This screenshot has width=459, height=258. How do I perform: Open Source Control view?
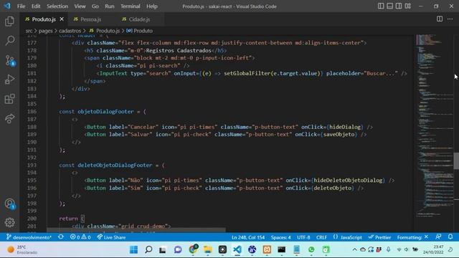(x=9, y=60)
